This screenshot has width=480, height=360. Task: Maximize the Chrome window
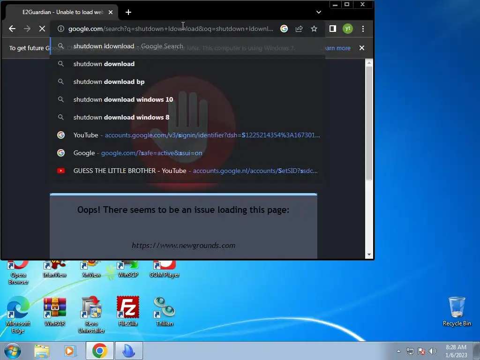(347, 4)
